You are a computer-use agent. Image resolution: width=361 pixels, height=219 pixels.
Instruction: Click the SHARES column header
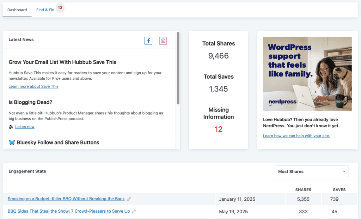(x=303, y=190)
